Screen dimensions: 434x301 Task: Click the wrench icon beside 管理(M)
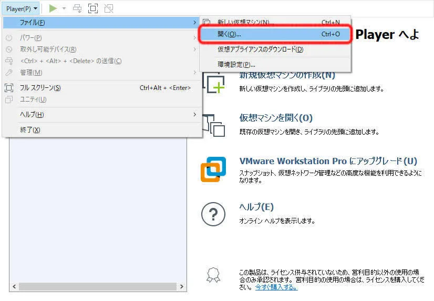tap(9, 73)
